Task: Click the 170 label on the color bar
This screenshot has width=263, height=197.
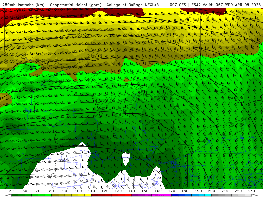Action: 172,191
